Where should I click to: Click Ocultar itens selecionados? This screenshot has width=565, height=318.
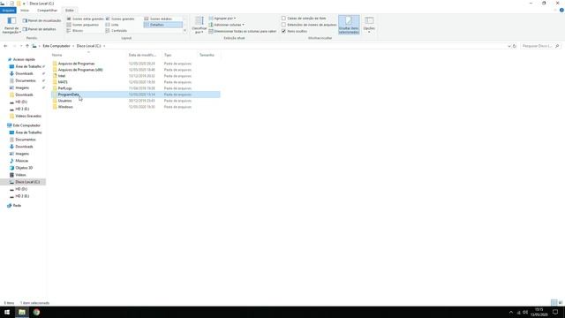[x=349, y=25]
